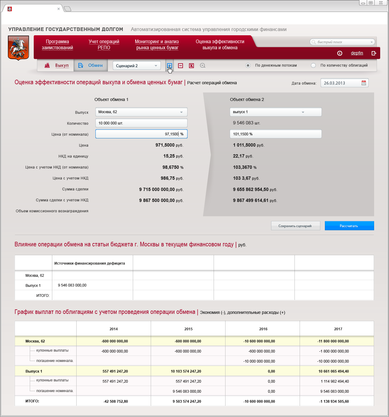Open the 'Сценарий 2' dropdown
Viewport: 389px width, 417px height.
pos(137,66)
